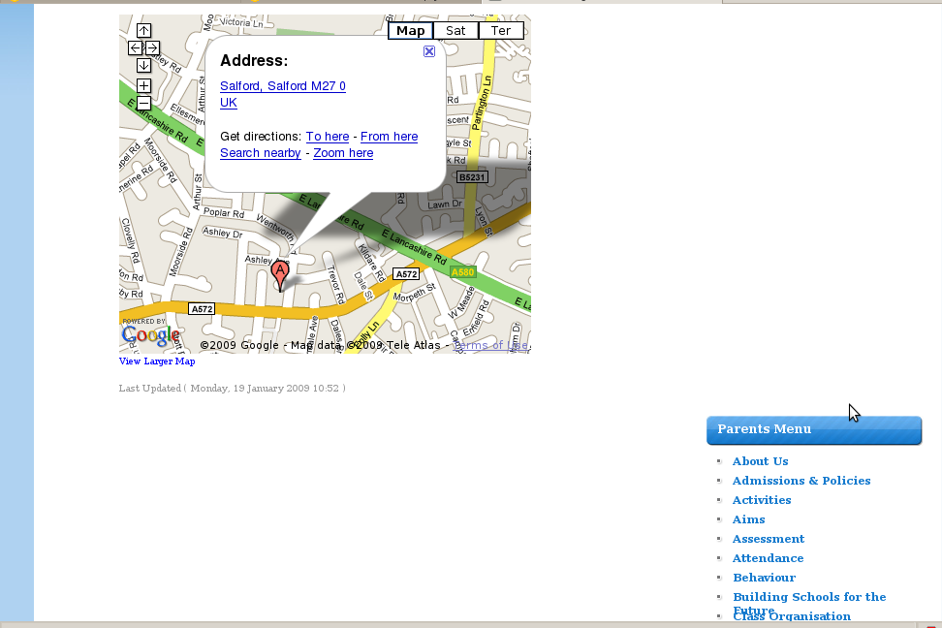942x628 pixels.
Task: Pan the map right with the arrow
Action: 152,48
